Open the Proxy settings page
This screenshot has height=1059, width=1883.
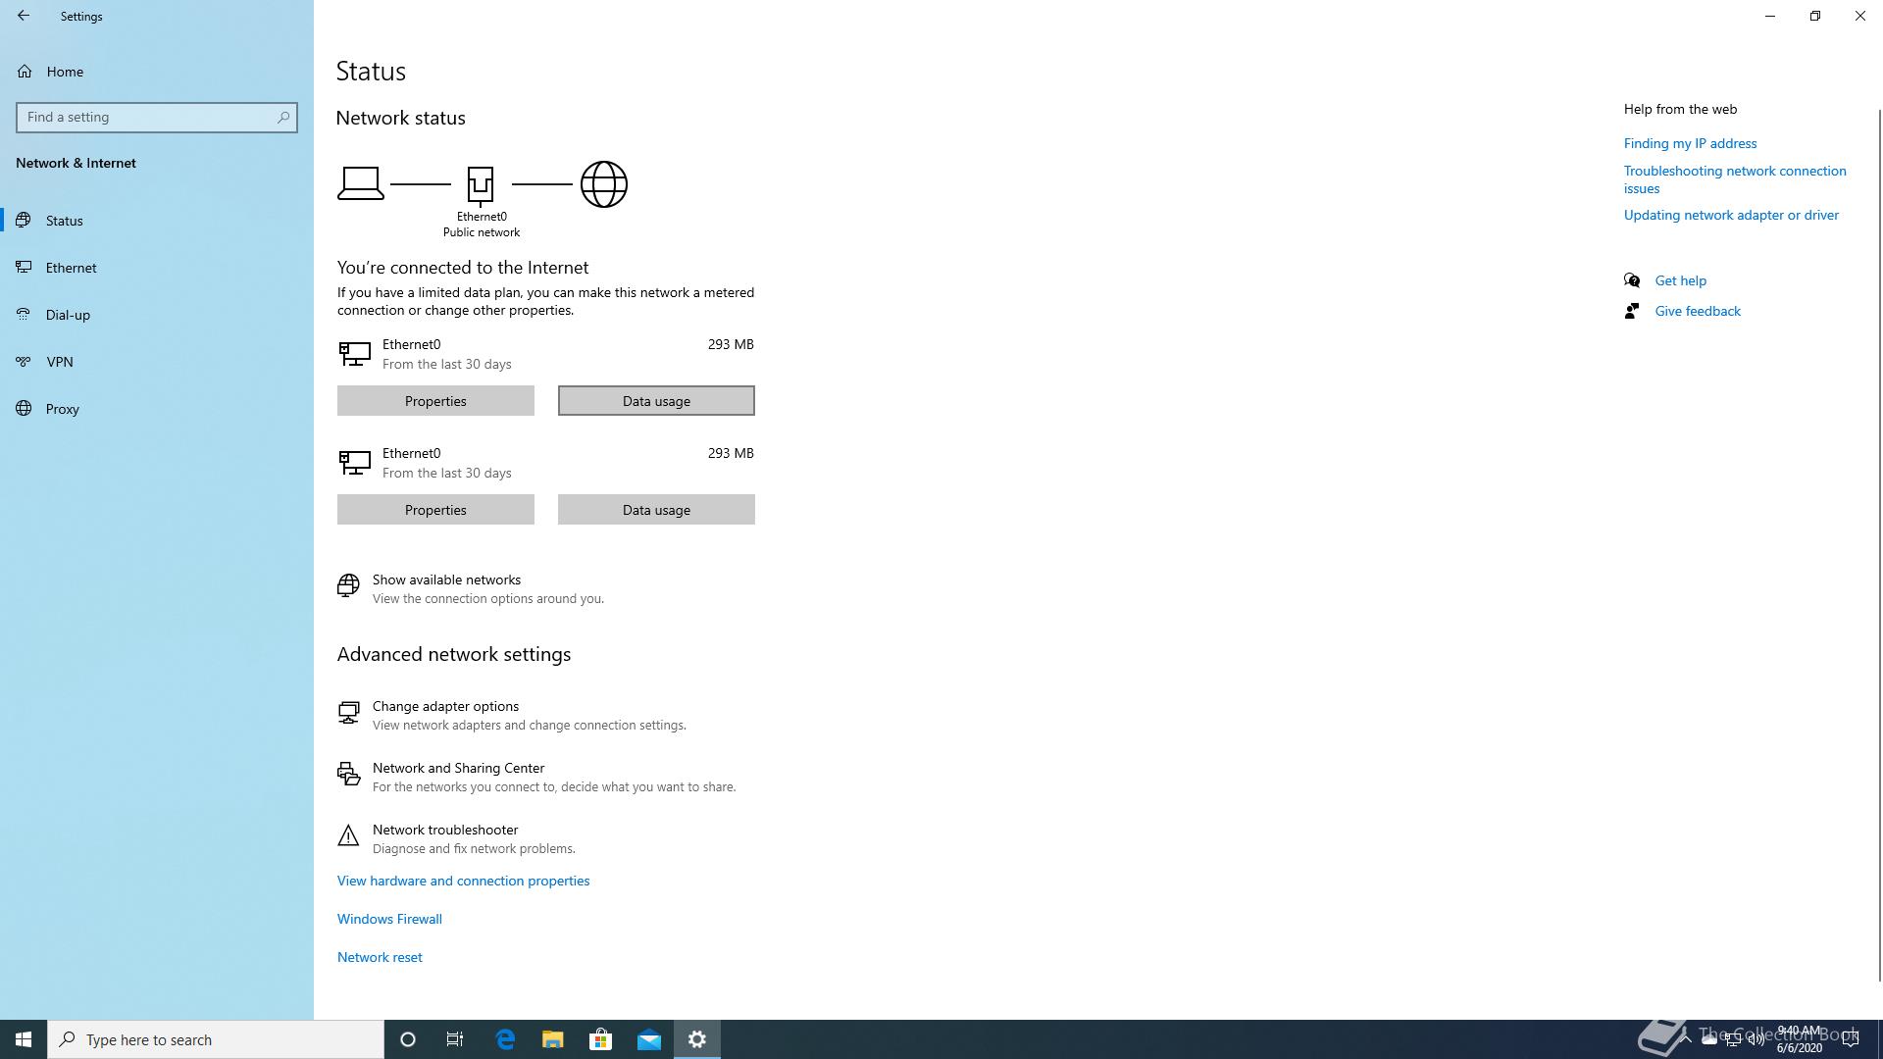(157, 409)
